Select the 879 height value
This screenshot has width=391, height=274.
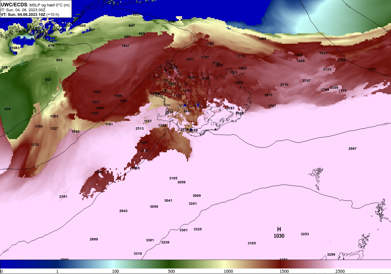pyautogui.click(x=51, y=46)
